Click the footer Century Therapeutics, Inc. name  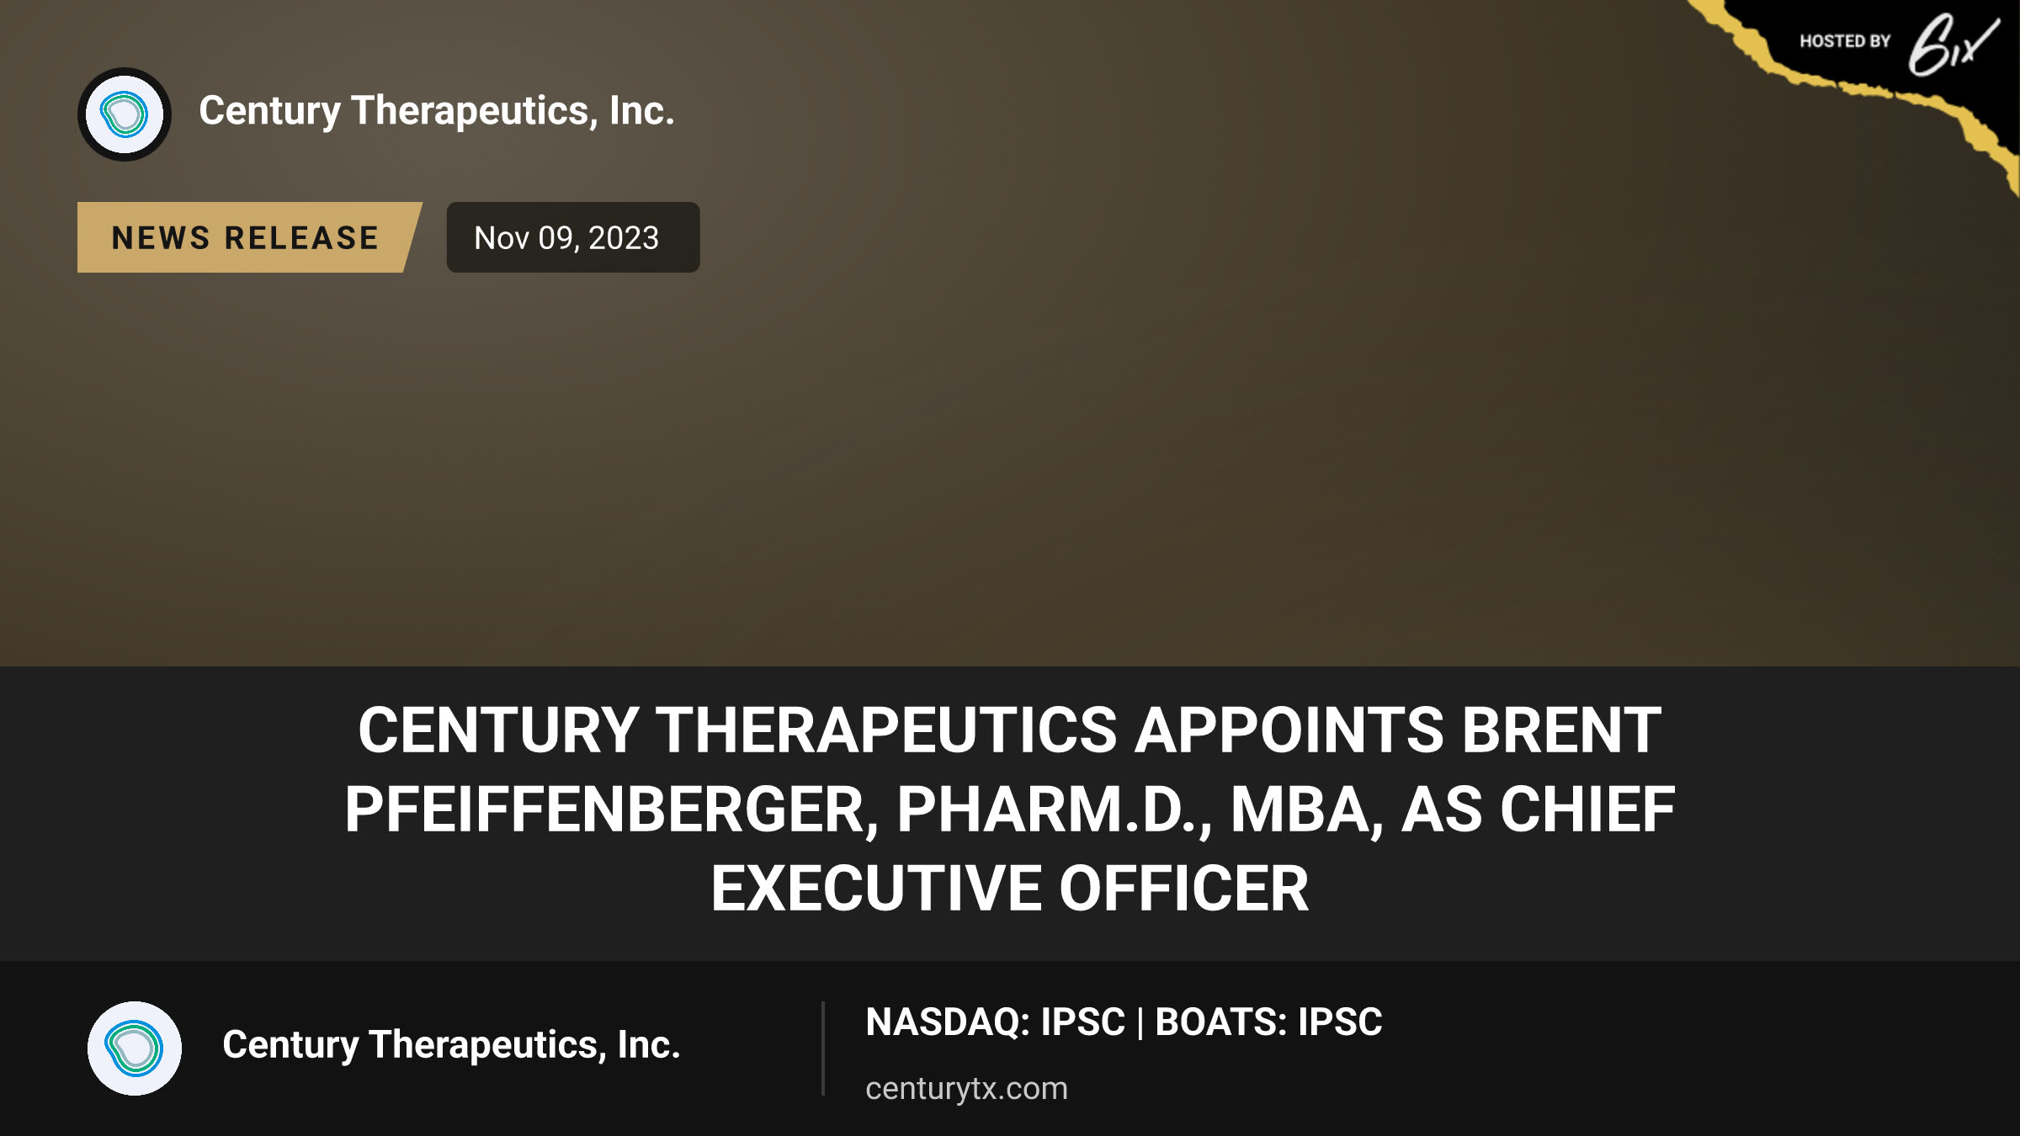coord(451,1045)
